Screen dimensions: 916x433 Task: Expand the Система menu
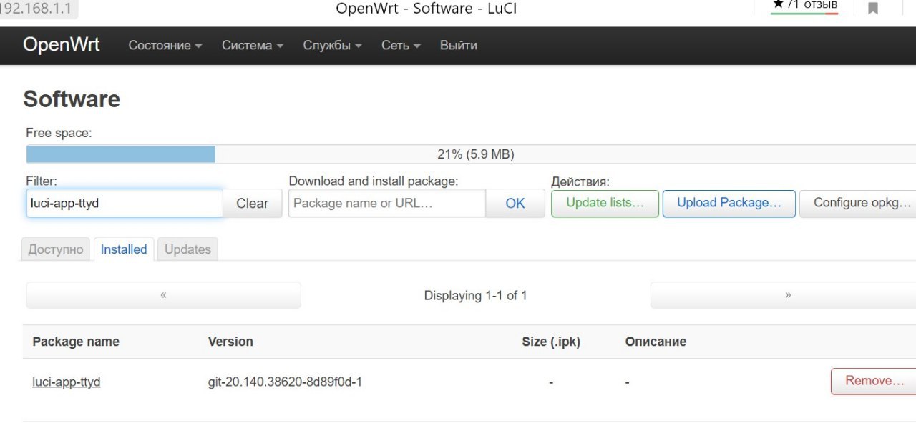pyautogui.click(x=253, y=45)
